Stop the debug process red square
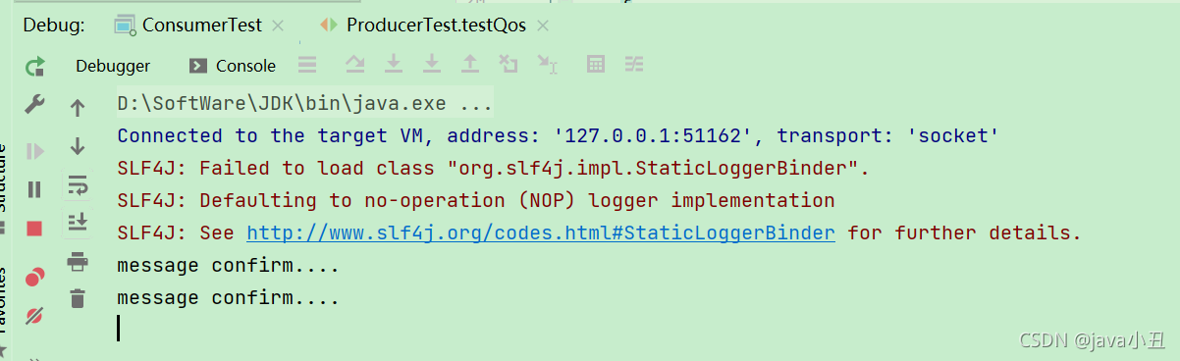The image size is (1180, 361). (34, 229)
